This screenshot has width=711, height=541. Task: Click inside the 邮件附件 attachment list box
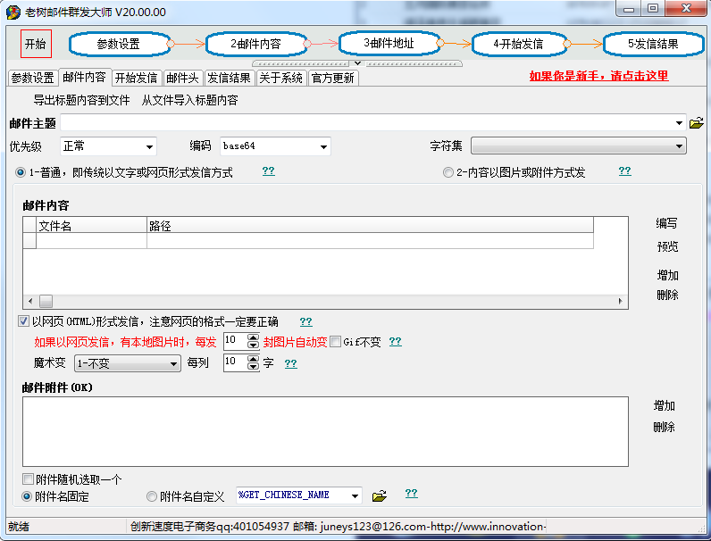(325, 431)
